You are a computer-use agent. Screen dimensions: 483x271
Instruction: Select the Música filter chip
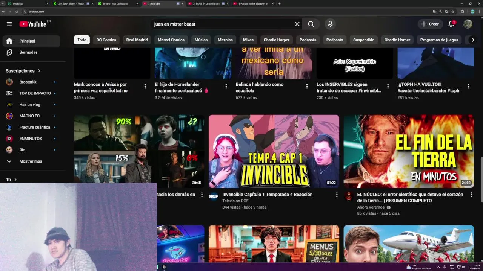tap(201, 40)
